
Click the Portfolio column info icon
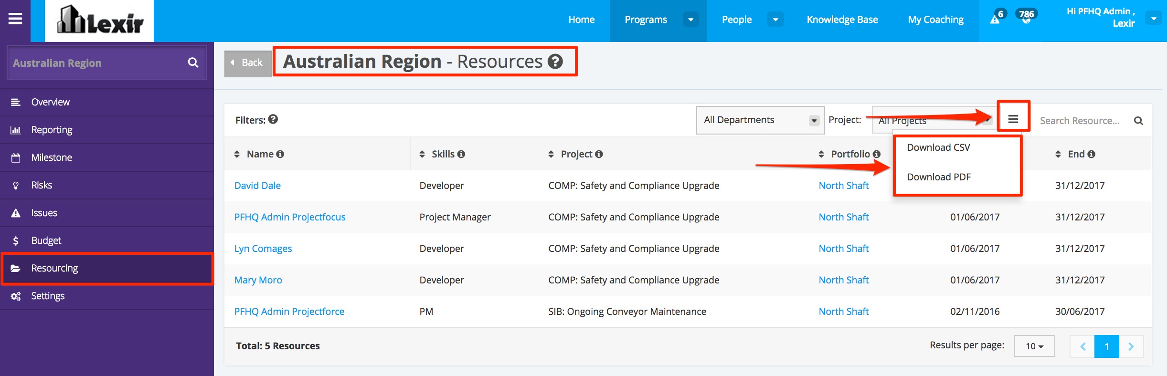(877, 154)
